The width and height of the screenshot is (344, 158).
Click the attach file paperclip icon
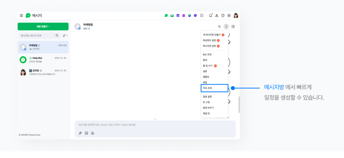pos(80,133)
